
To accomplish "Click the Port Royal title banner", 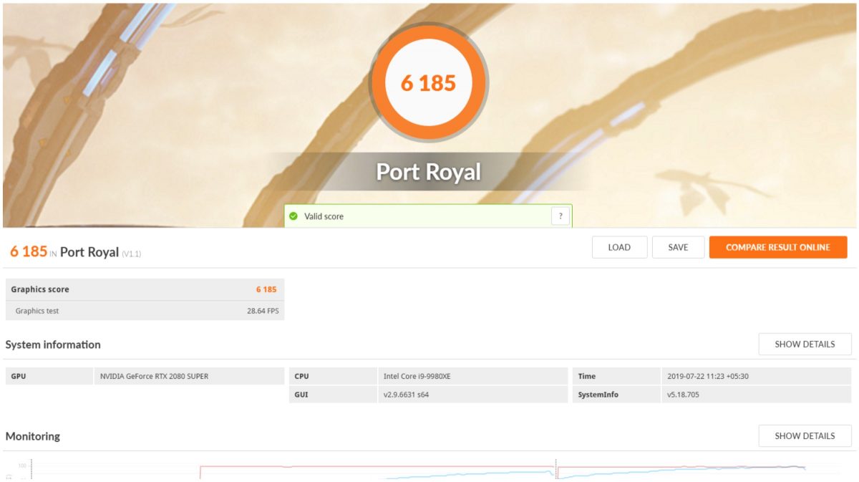I will (428, 173).
